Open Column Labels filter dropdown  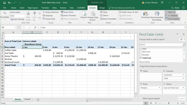41,41
